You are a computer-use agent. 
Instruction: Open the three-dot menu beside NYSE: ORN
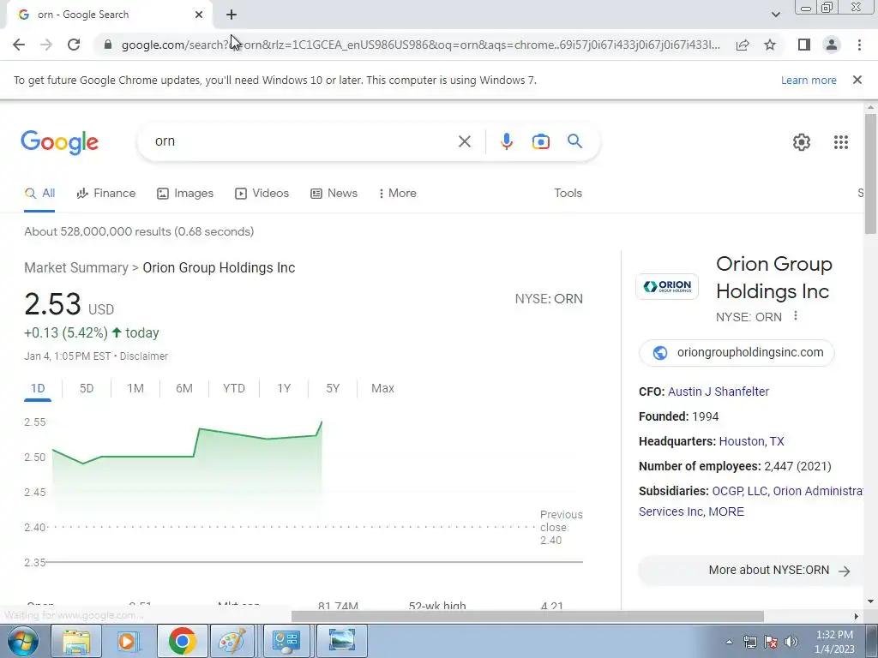pos(795,316)
